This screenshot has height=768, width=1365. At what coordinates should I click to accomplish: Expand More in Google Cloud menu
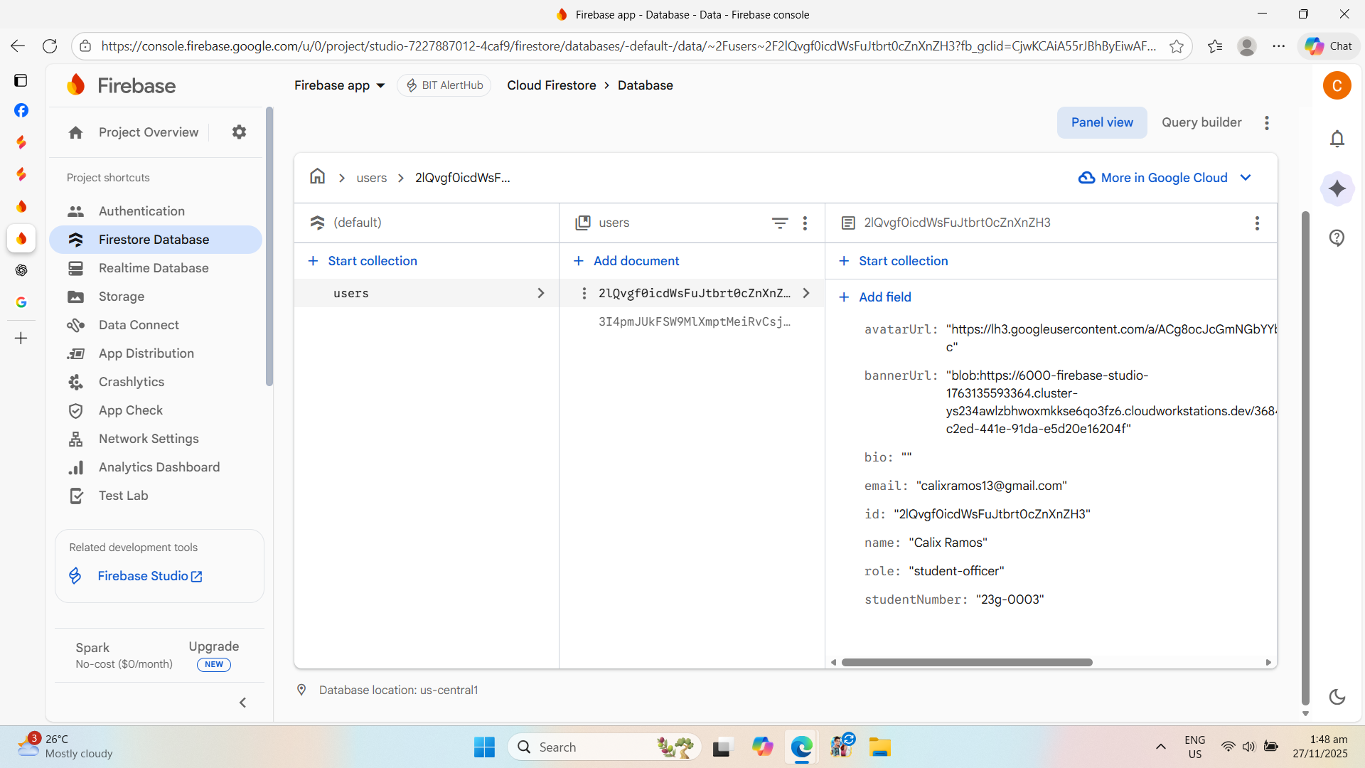(x=1165, y=178)
